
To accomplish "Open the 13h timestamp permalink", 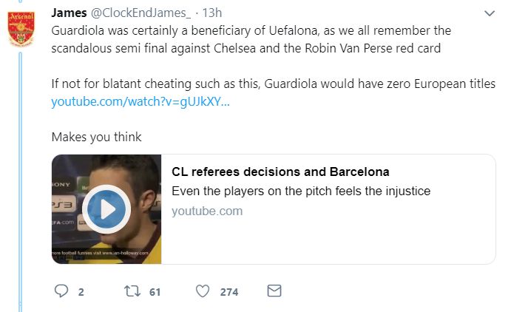I will (212, 13).
